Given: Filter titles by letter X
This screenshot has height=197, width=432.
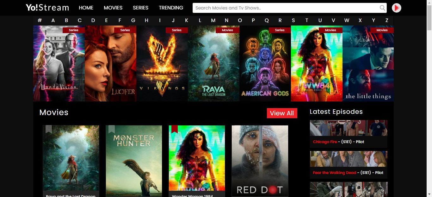Looking at the screenshot, I should 360,20.
